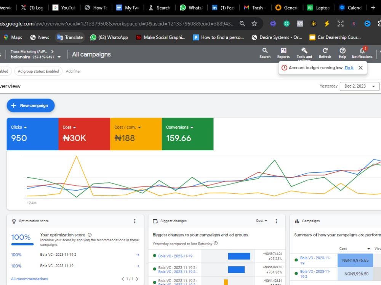
Task: Click NGN9,996.50 cost cell
Action: point(355,274)
